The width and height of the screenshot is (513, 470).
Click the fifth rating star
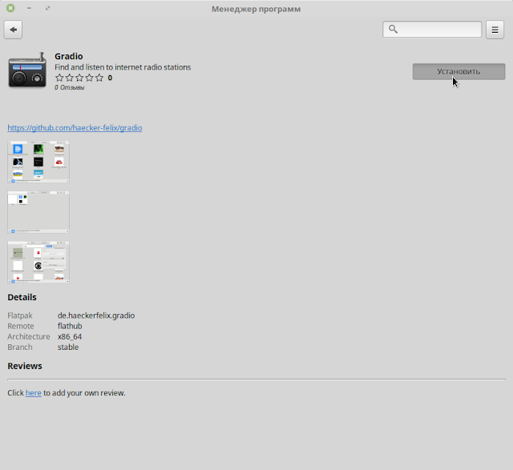coord(99,78)
